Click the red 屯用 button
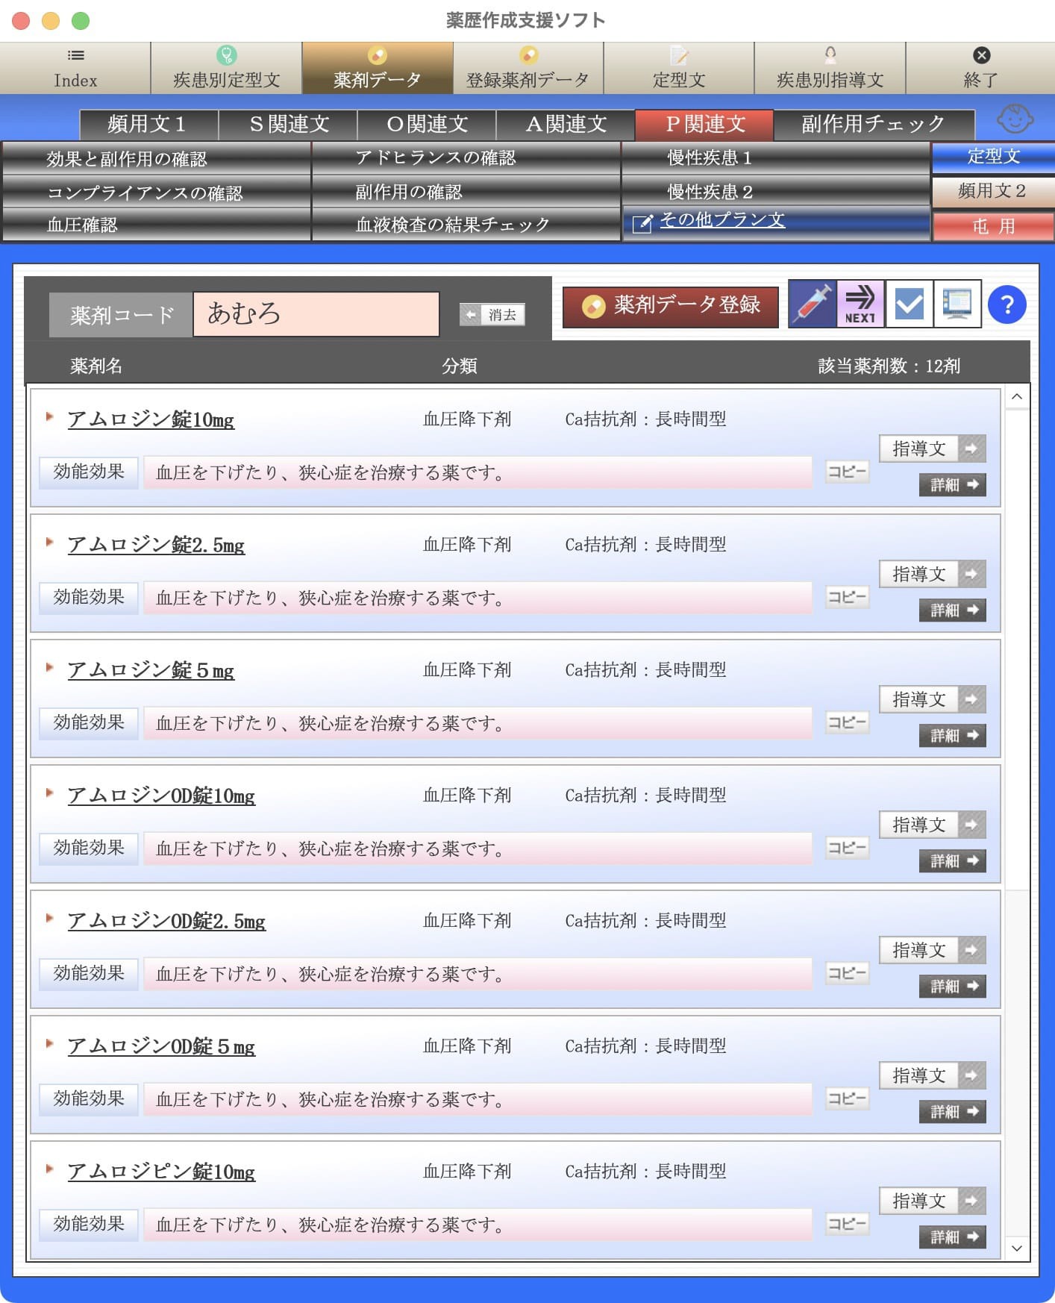1055x1303 pixels. pyautogui.click(x=993, y=226)
